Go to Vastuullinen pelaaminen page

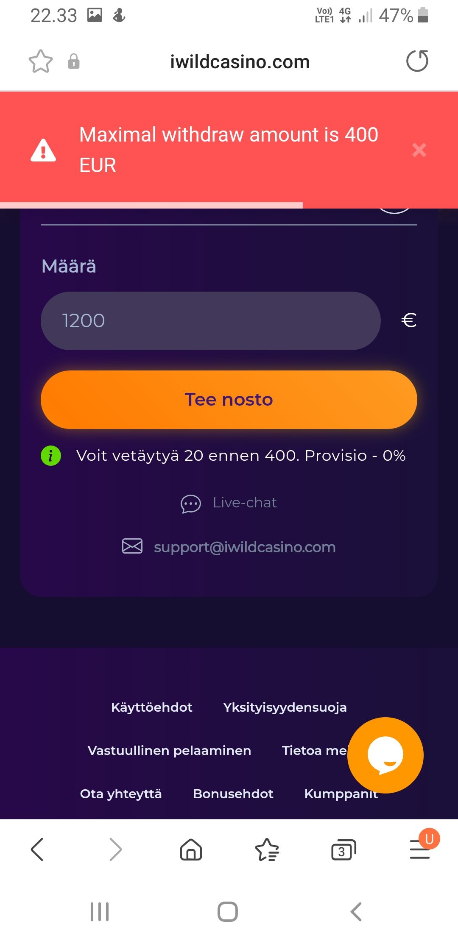(169, 750)
